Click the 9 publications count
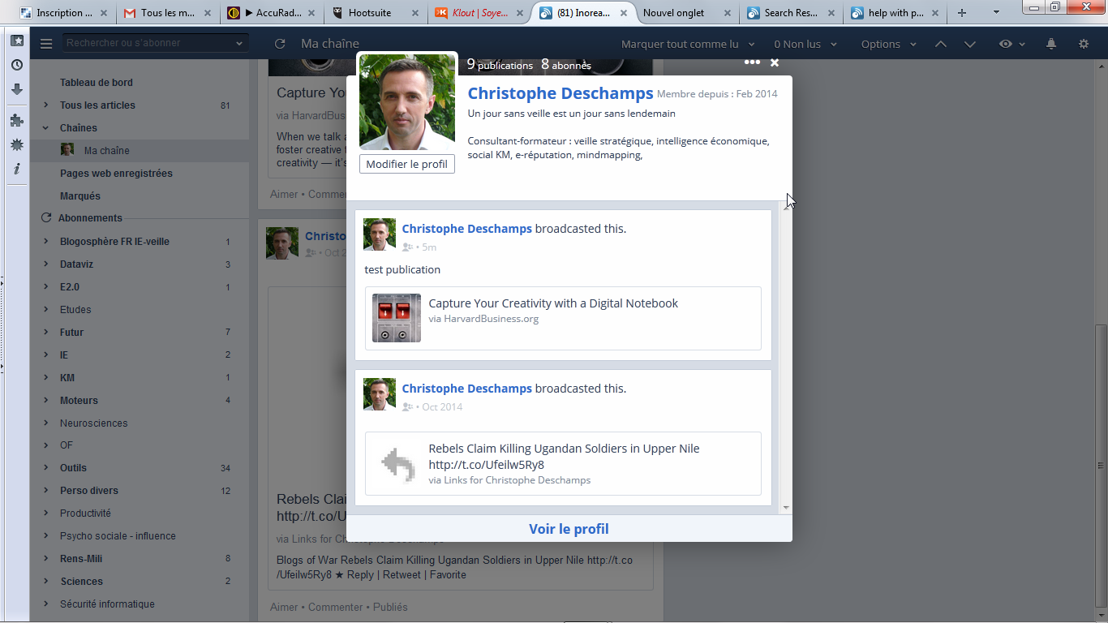1108x623 pixels. pos(500,65)
